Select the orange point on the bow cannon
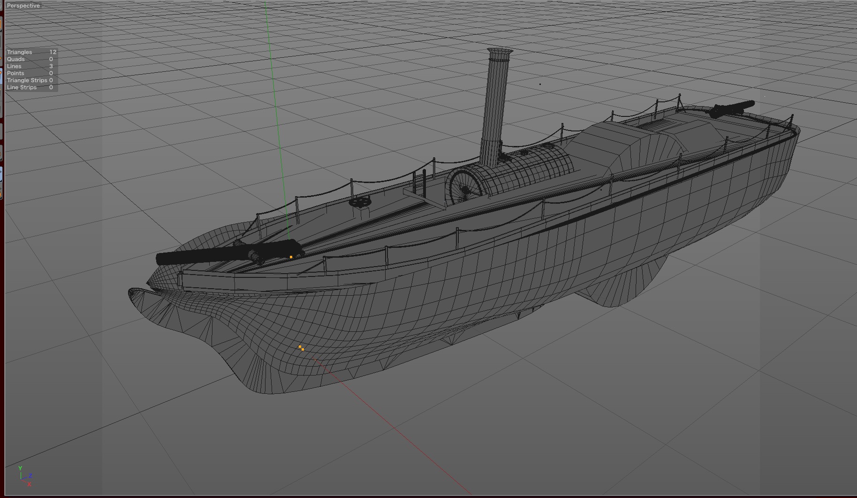This screenshot has height=498, width=857. click(291, 257)
